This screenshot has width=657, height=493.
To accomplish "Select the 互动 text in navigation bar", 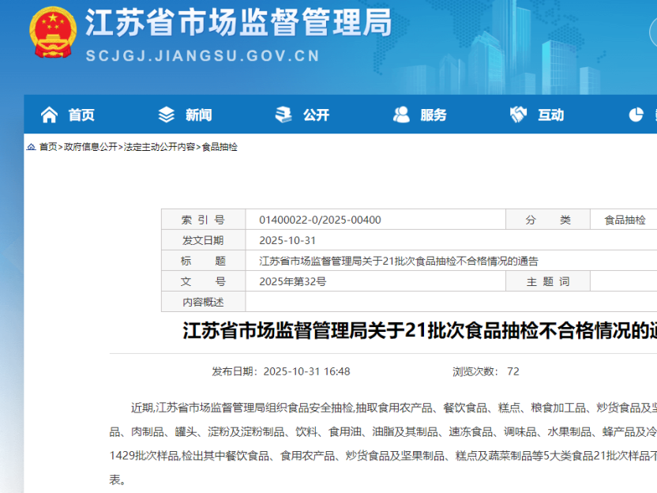I will pos(551,115).
